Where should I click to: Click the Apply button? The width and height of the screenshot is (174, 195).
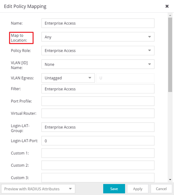point(138,189)
